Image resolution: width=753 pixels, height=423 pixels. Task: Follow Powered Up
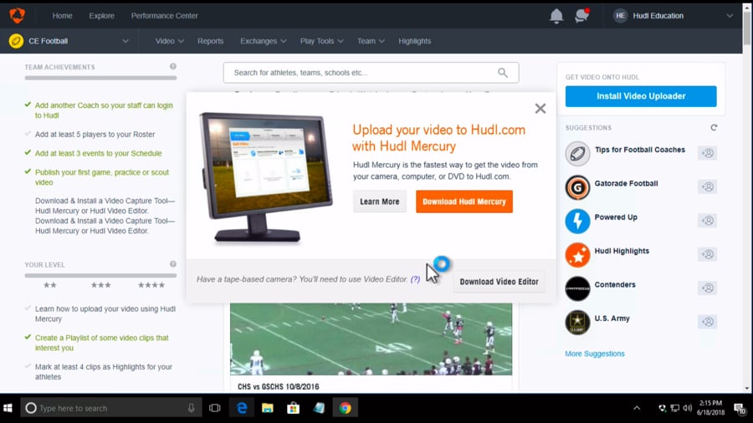point(707,221)
